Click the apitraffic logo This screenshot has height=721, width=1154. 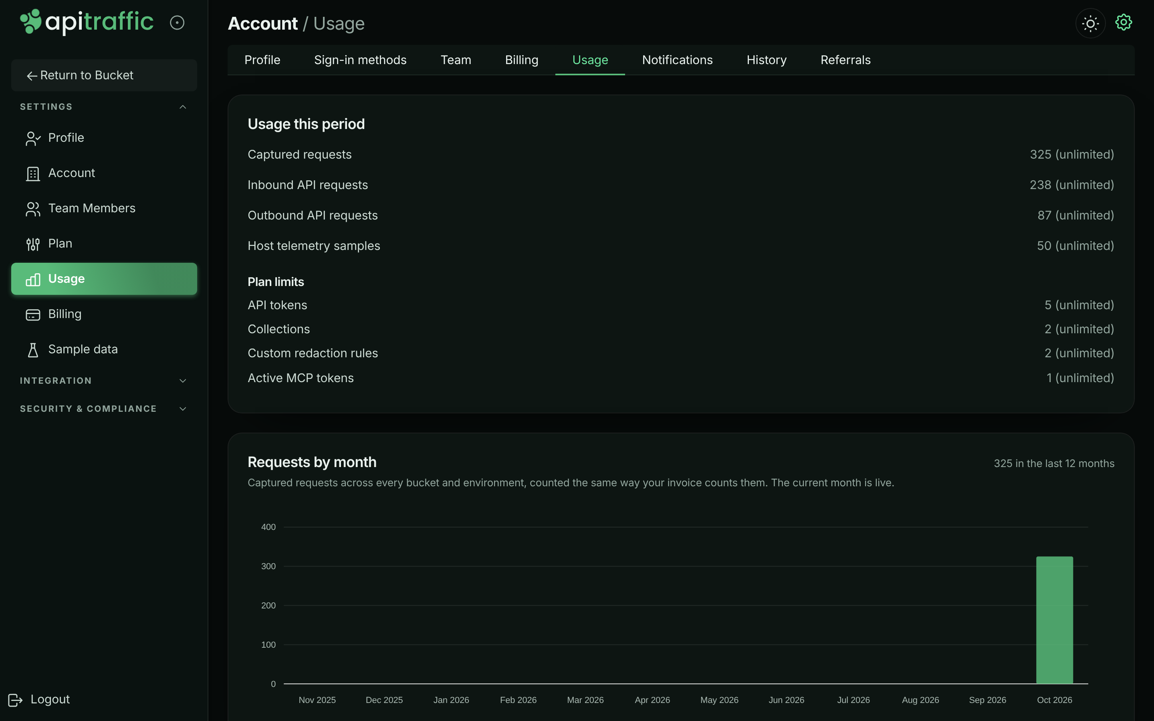pyautogui.click(x=87, y=22)
